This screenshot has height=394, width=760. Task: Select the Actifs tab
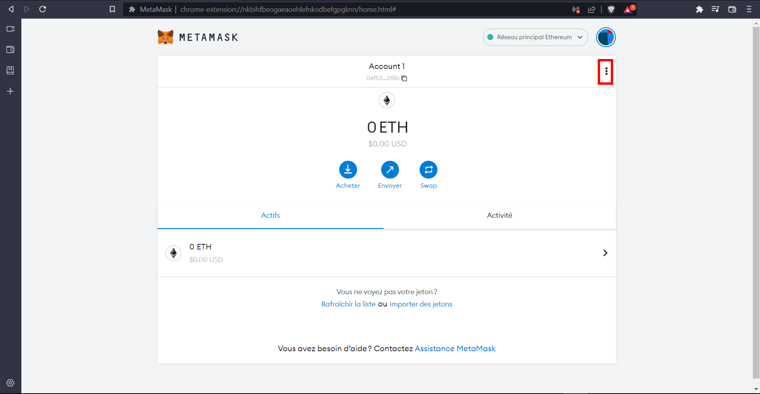coord(270,215)
